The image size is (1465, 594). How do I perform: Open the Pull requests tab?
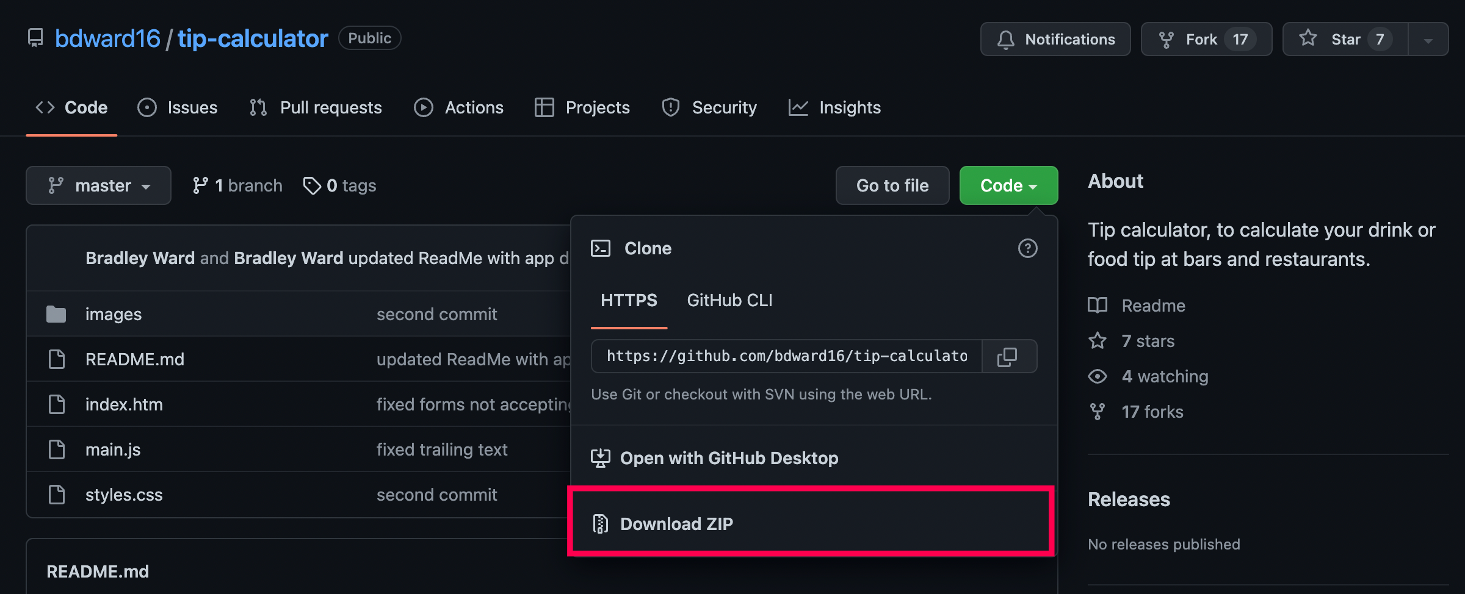(316, 107)
